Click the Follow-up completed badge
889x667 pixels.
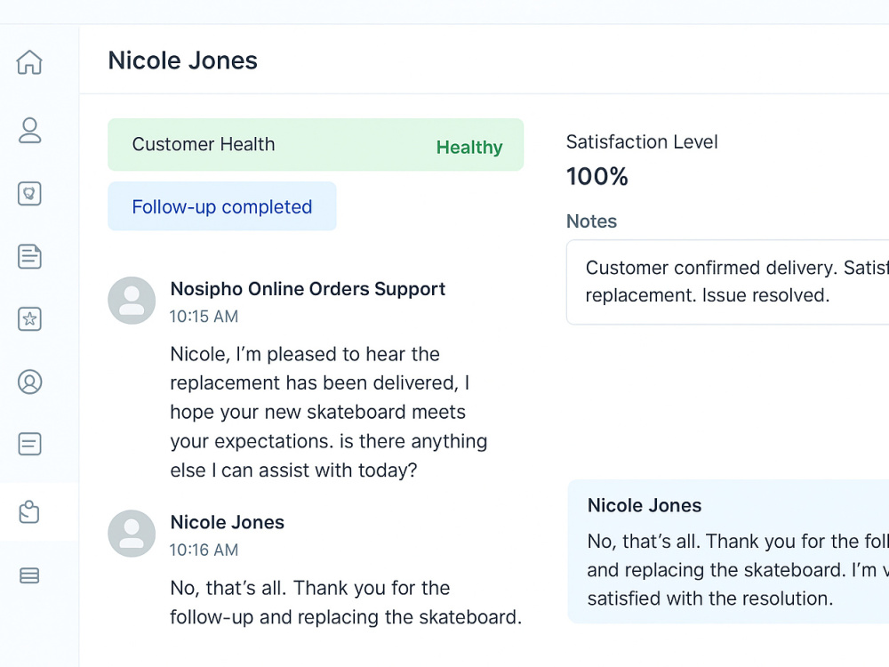pyautogui.click(x=221, y=206)
